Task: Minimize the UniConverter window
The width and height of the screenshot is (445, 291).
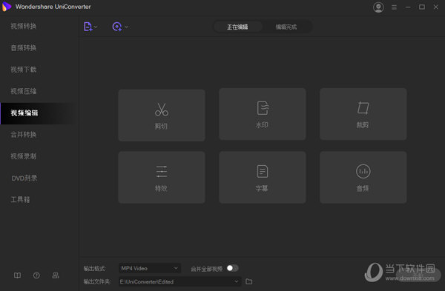Action: pos(408,7)
